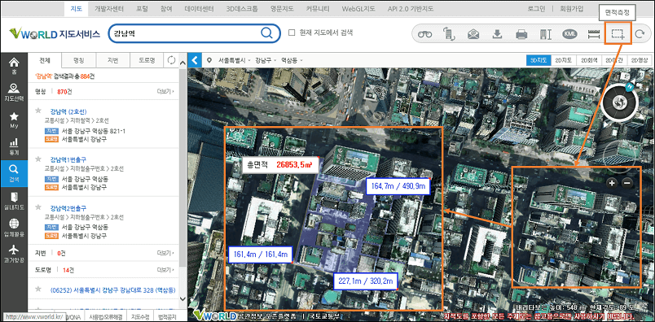Open the My star sidebar item

(14, 120)
